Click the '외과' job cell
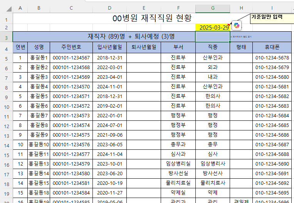Image resolution: width=294 pixels, height=203 pixels. [213, 68]
